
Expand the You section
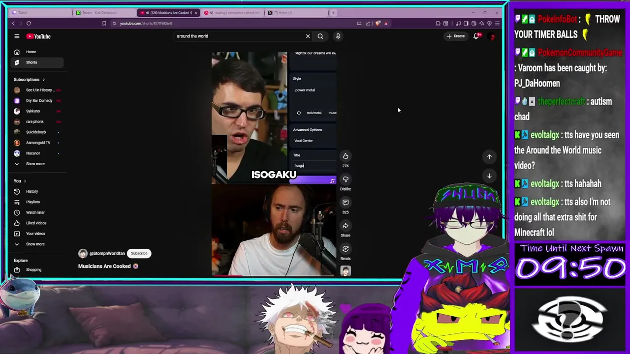click(x=20, y=181)
